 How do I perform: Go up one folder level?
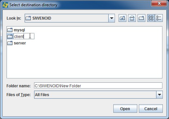122,18
